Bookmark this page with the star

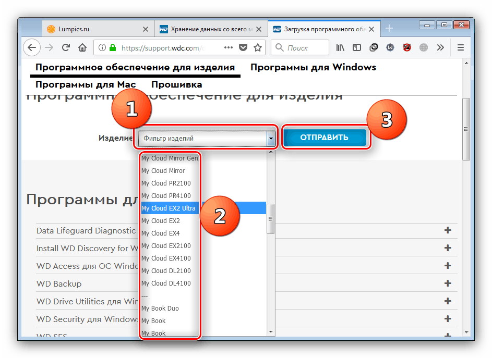click(258, 47)
